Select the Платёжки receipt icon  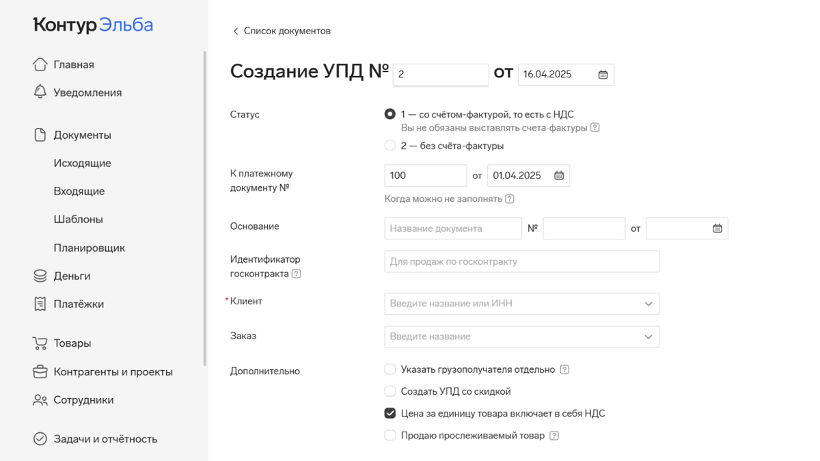pos(40,303)
